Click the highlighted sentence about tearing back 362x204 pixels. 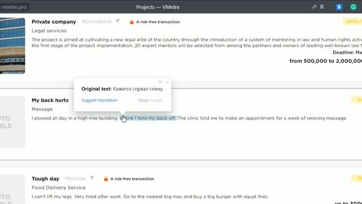click(148, 118)
